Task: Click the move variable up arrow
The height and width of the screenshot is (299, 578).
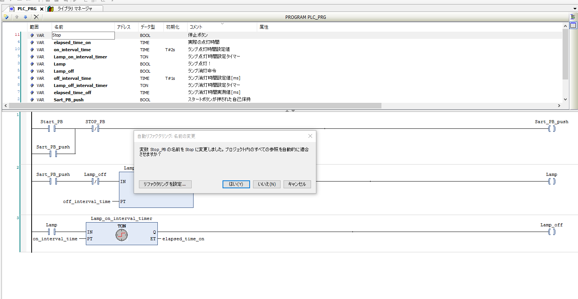Action: click(17, 17)
